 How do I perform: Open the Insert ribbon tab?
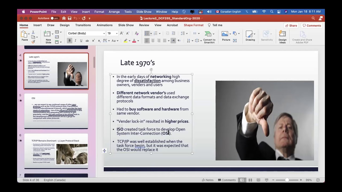tap(37, 25)
